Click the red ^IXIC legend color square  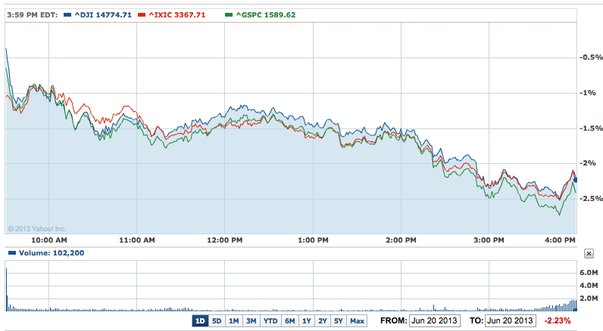pyautogui.click(x=150, y=14)
